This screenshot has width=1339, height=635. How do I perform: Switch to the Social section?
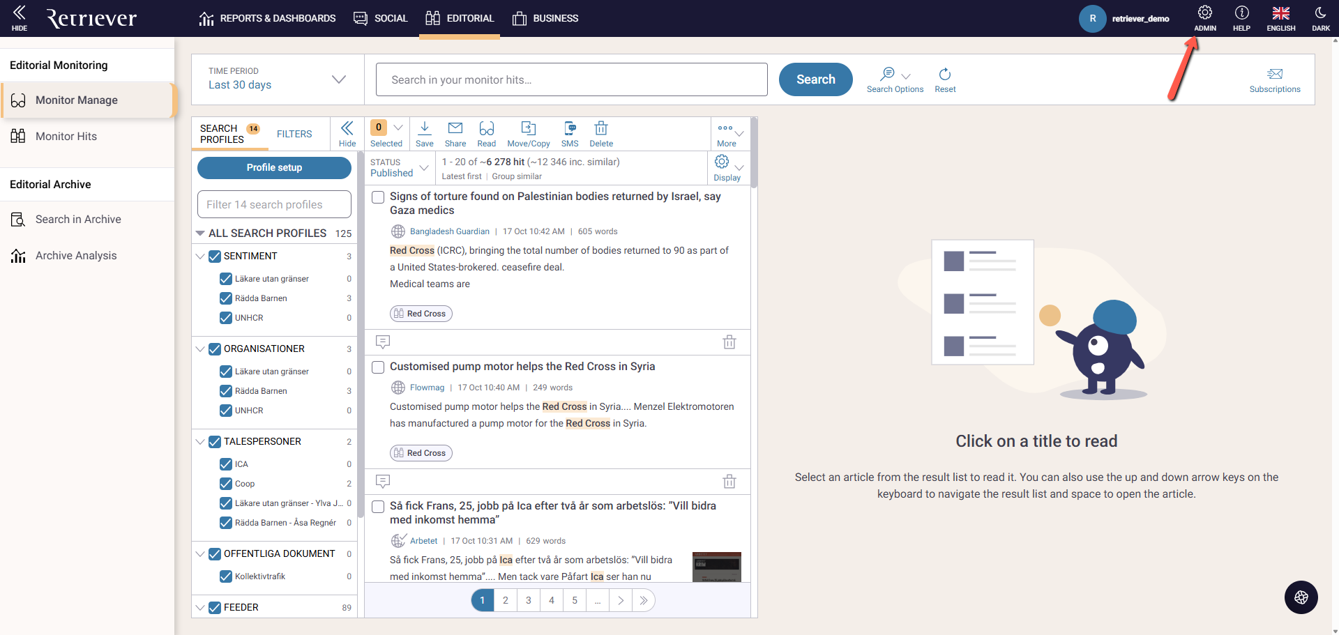[381, 18]
